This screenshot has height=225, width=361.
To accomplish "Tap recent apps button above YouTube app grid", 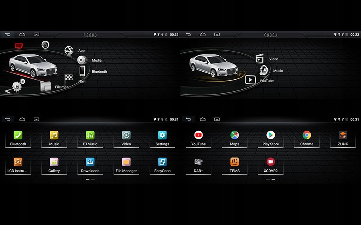I will coord(217,119).
